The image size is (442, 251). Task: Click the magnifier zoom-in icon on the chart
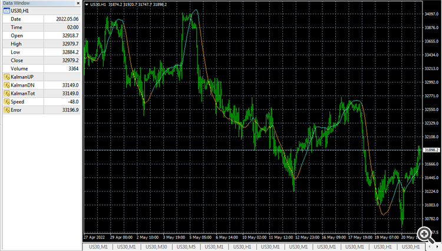point(425,235)
